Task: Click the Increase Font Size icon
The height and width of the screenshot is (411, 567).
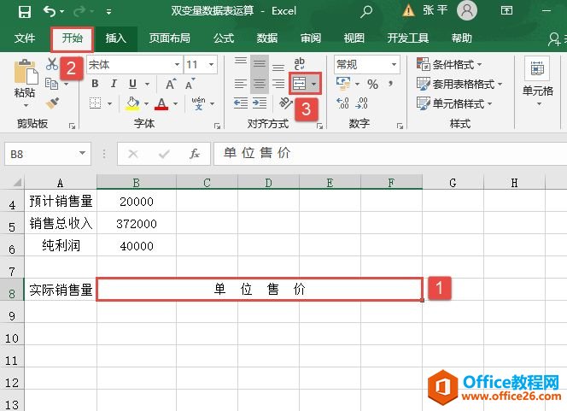Action: (x=171, y=84)
